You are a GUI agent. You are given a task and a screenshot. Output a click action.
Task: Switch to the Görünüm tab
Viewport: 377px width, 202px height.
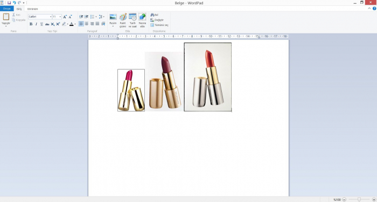click(x=32, y=9)
